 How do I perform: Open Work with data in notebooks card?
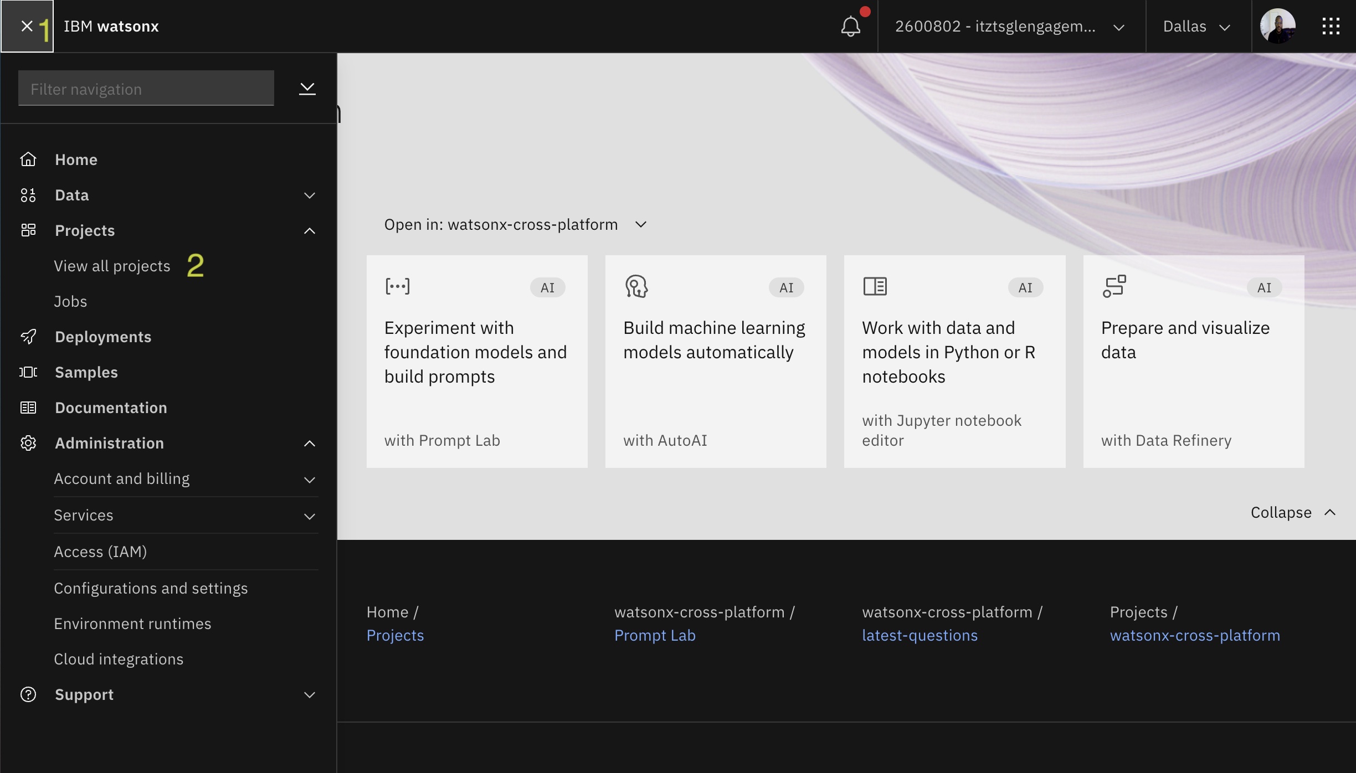tap(954, 362)
